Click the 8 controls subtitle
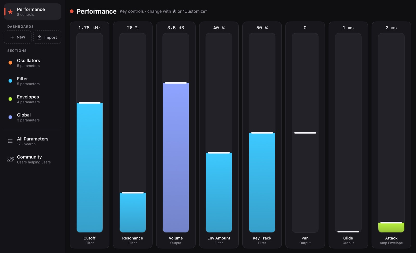The image size is (416, 253). click(25, 15)
